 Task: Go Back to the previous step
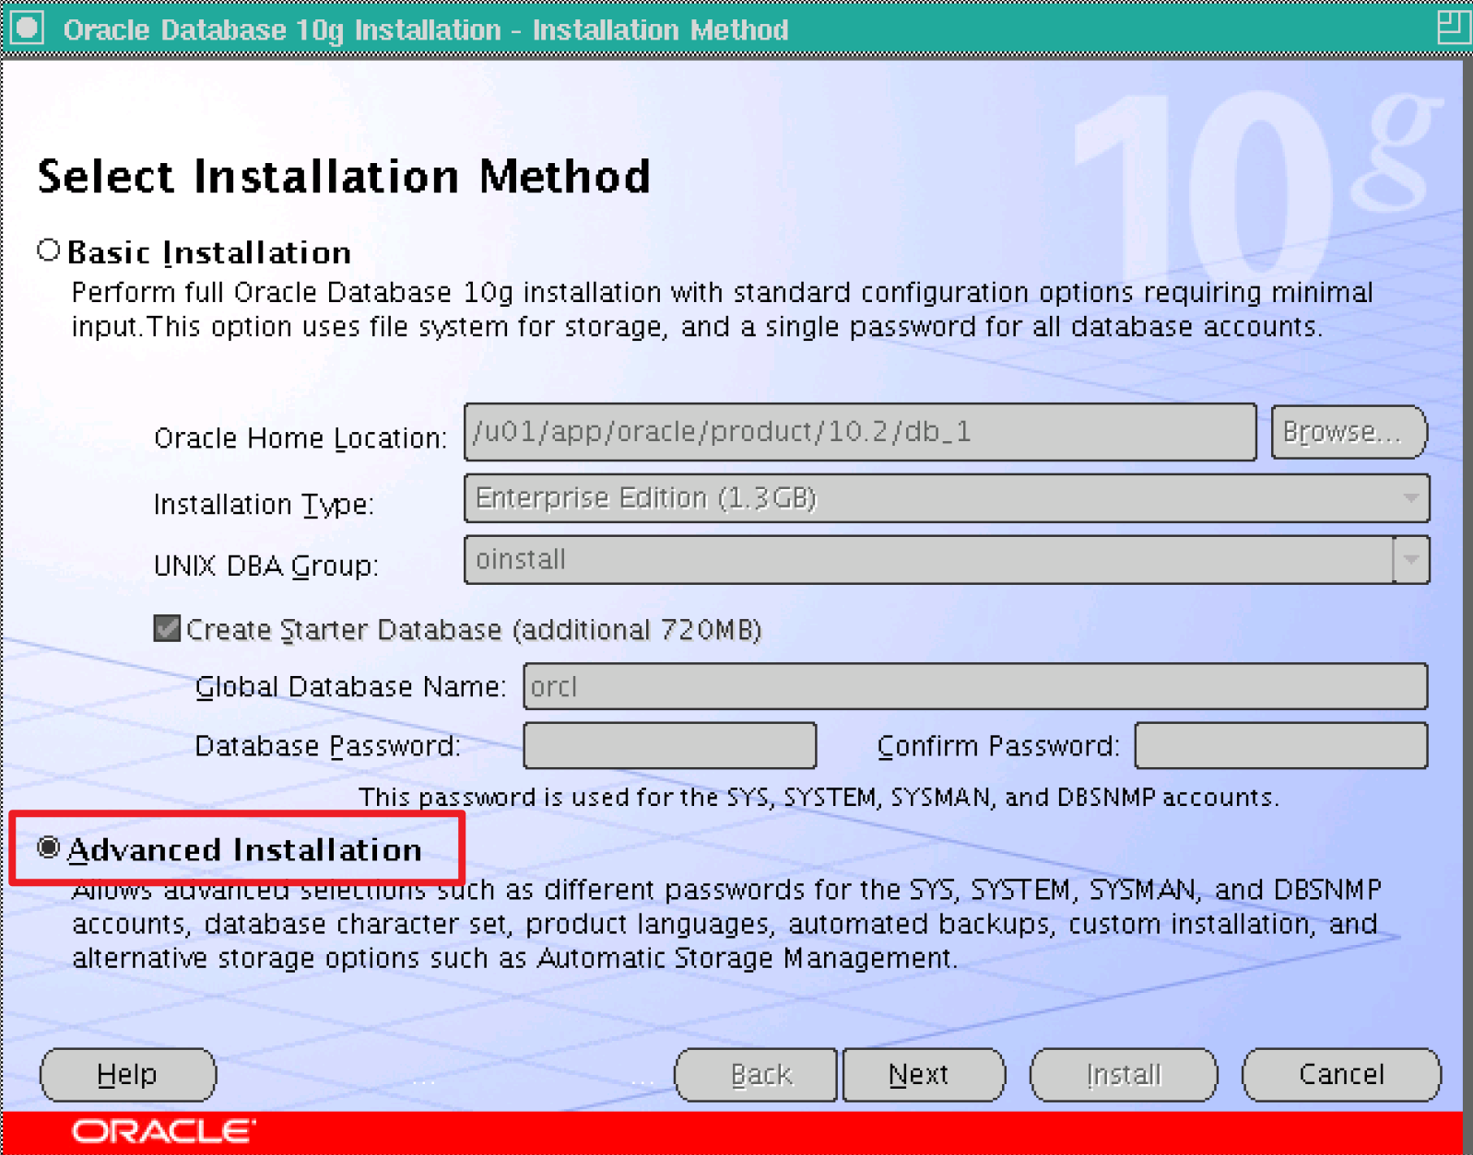(756, 1075)
